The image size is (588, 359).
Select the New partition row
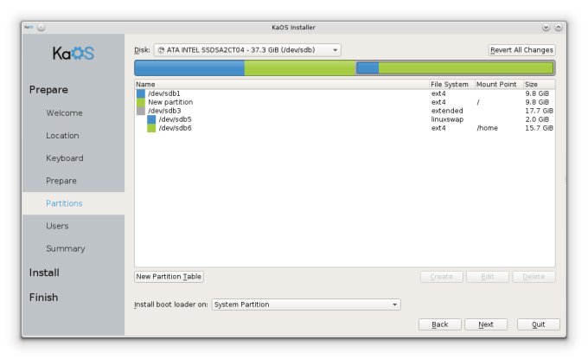click(345, 102)
